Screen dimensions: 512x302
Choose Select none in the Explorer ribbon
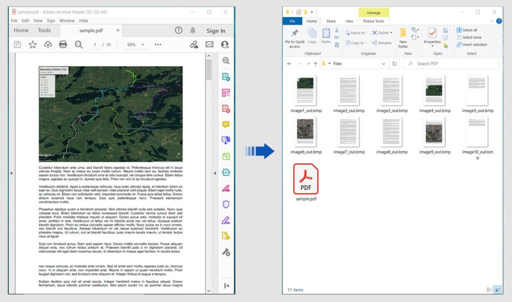[470, 37]
